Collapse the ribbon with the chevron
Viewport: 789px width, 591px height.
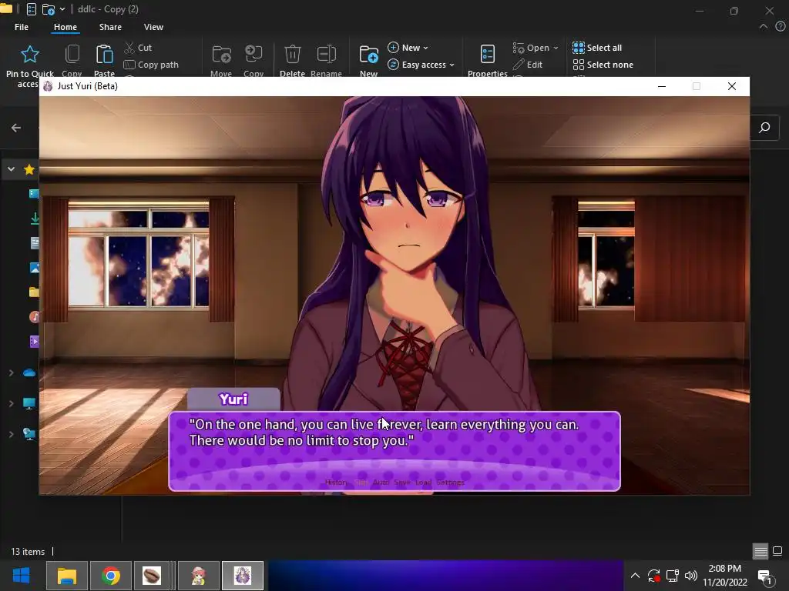764,27
